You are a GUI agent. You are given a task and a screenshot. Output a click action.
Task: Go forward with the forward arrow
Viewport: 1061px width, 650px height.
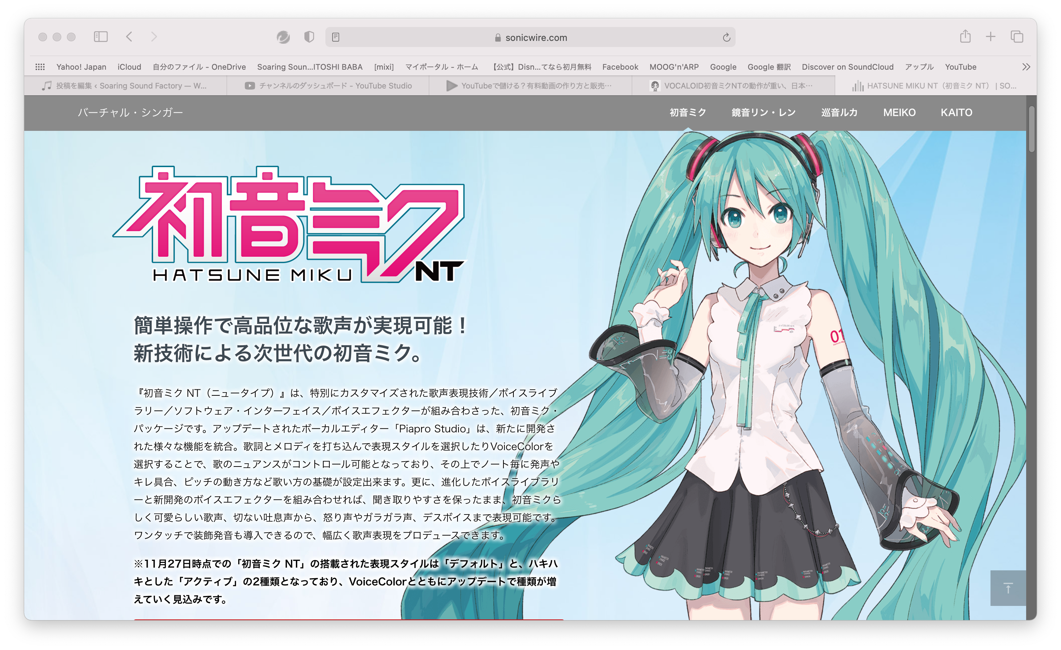pyautogui.click(x=154, y=37)
